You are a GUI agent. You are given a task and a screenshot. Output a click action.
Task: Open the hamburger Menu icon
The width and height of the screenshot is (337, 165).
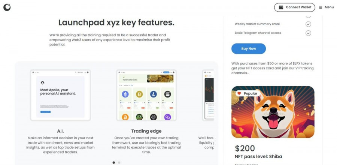321,7
